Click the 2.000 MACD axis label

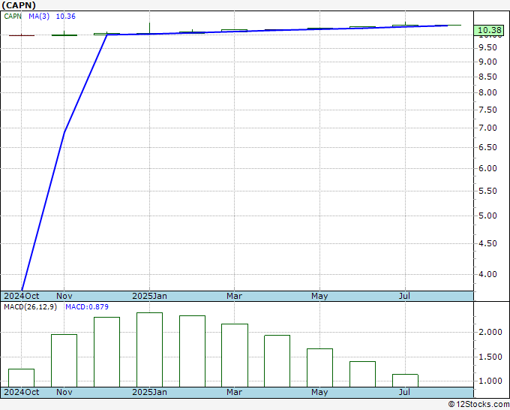490,332
